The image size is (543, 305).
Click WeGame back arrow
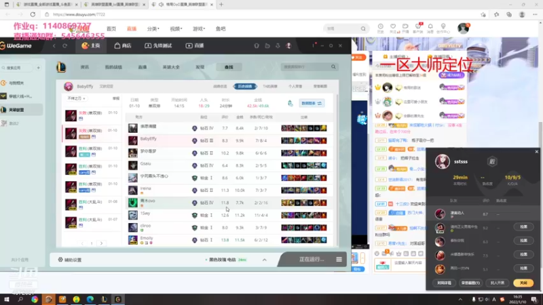(54, 45)
